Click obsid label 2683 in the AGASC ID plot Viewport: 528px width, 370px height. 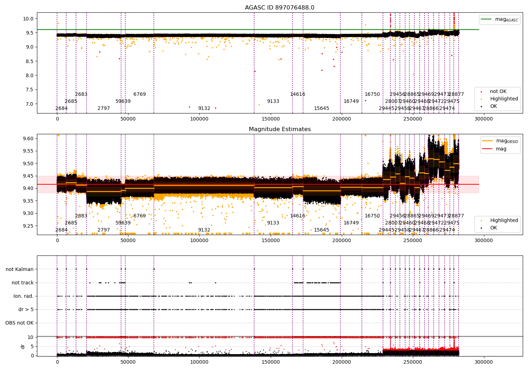[81, 94]
